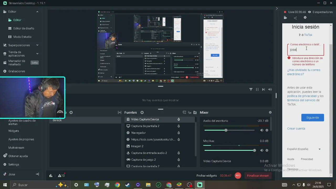
Task: Open ¿Has olvidado tu correo electrónico? link
Action: [304, 72]
